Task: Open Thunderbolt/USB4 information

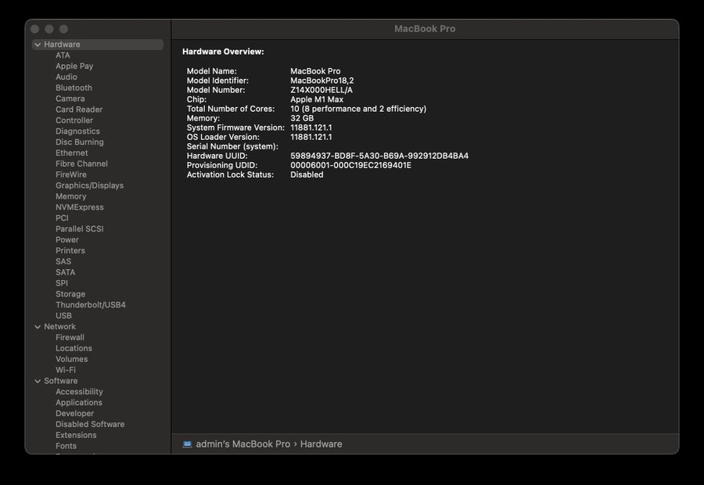Action: [91, 305]
